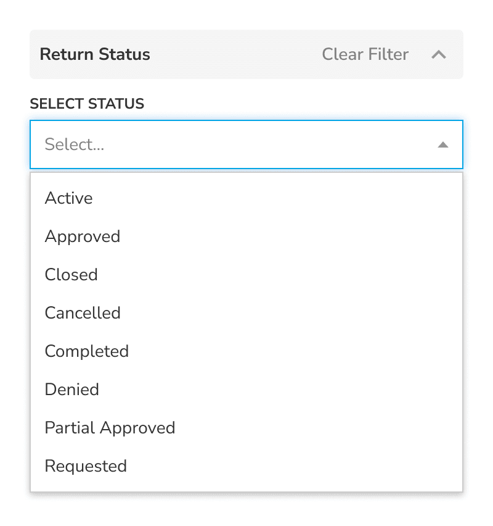Click the SELECT STATUS label text

tap(87, 104)
